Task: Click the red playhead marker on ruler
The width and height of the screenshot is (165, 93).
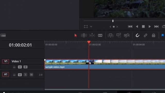Action: (89, 42)
